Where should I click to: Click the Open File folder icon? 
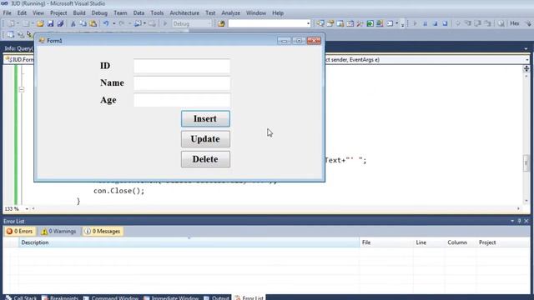tap(40, 23)
